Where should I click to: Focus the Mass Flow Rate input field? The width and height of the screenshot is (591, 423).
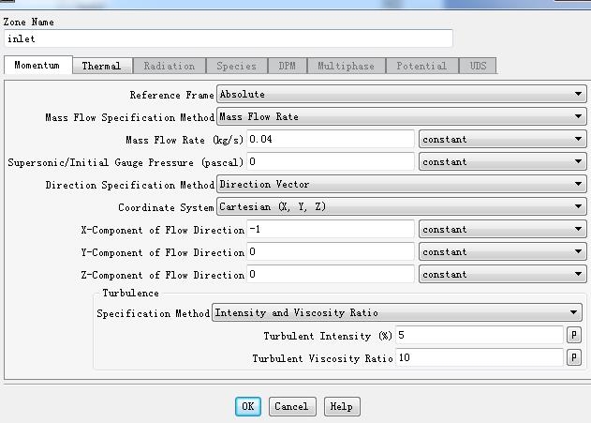coord(330,139)
